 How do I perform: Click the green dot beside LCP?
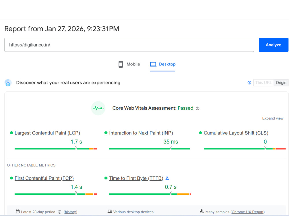point(12,133)
